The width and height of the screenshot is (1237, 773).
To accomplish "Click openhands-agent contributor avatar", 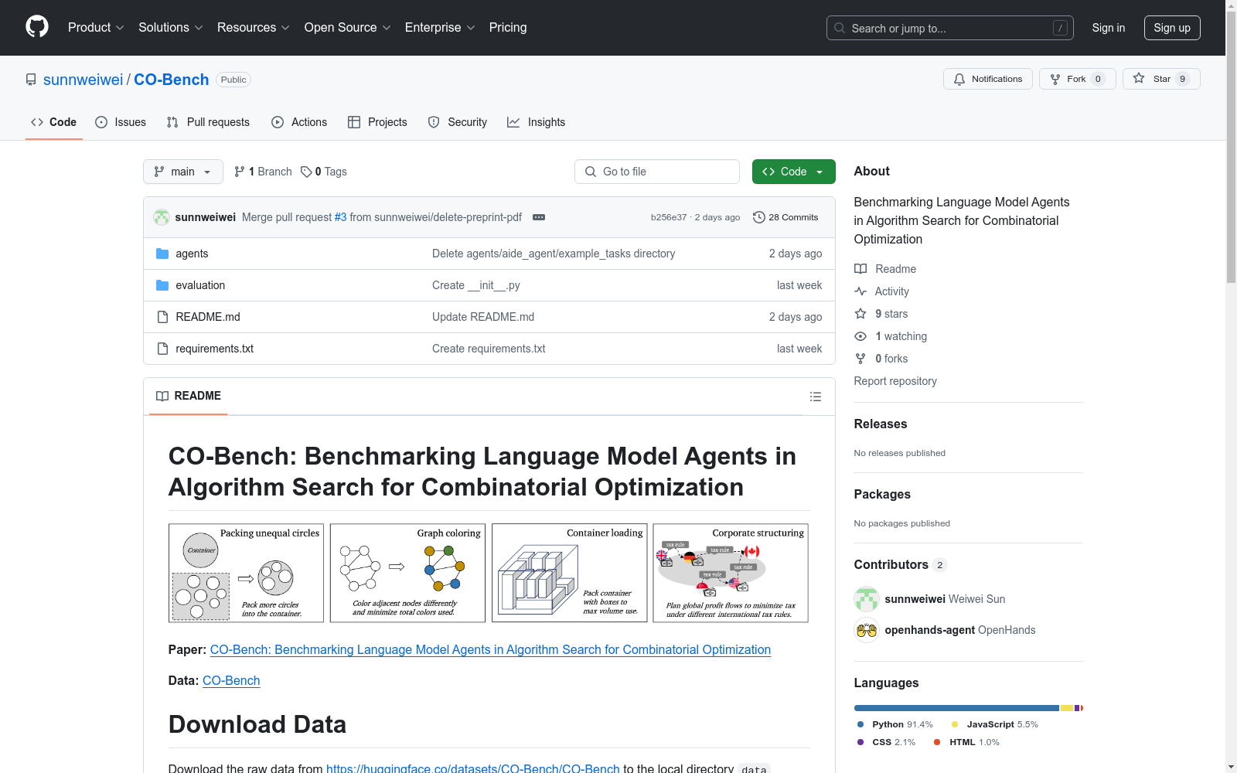I will 867,630.
